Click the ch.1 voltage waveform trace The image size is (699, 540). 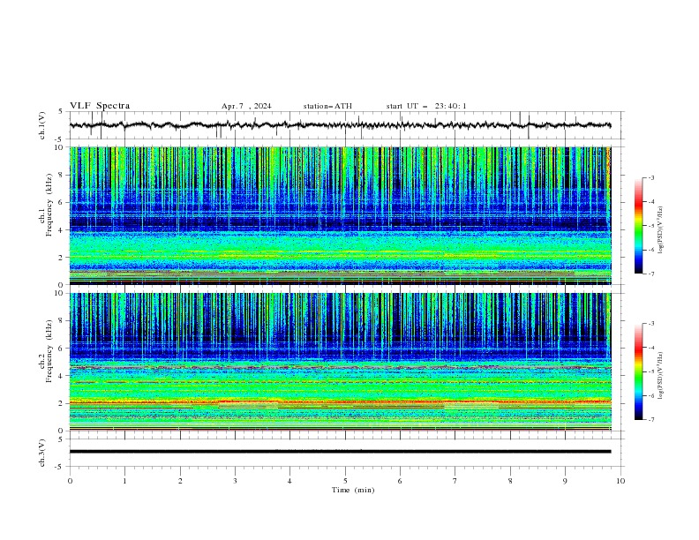click(x=340, y=125)
